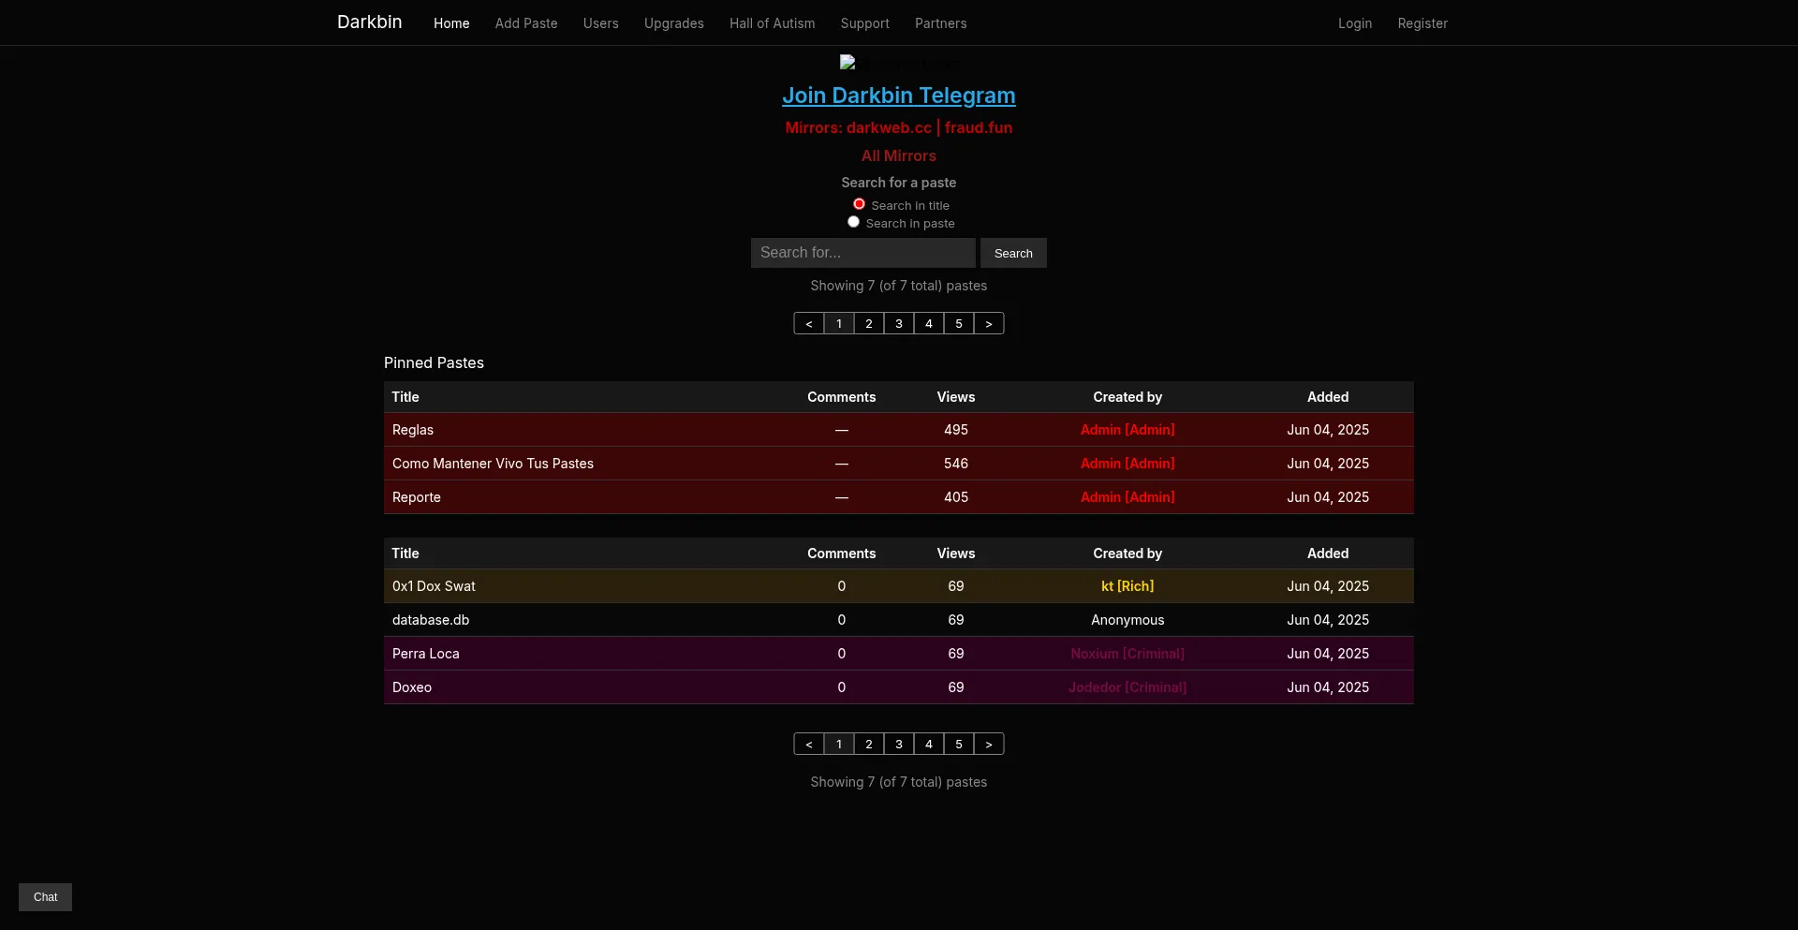Open the Login page
Viewport: 1798px width, 930px height.
(1354, 23)
